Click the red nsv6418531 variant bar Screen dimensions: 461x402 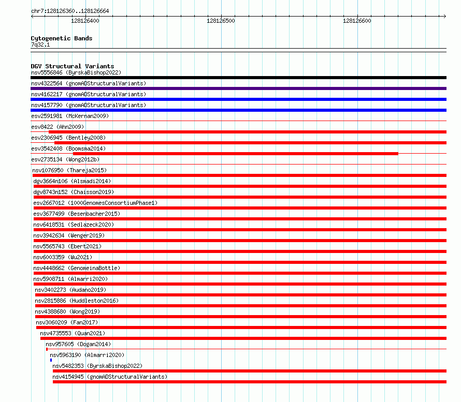[240, 230]
